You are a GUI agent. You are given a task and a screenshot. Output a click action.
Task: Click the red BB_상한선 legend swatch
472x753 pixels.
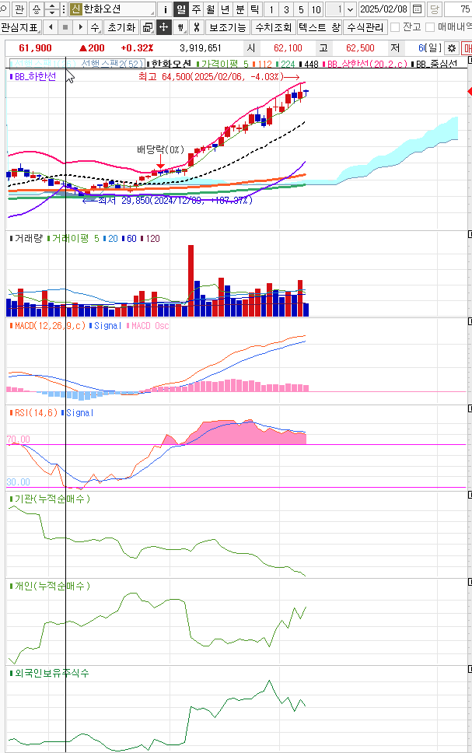coord(323,64)
